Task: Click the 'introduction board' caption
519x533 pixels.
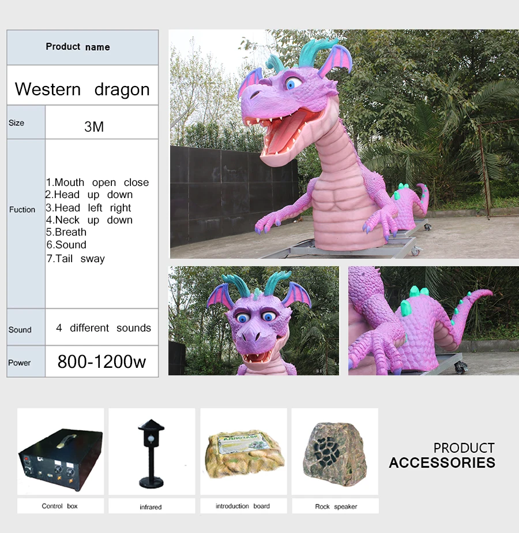Action: 243,506
